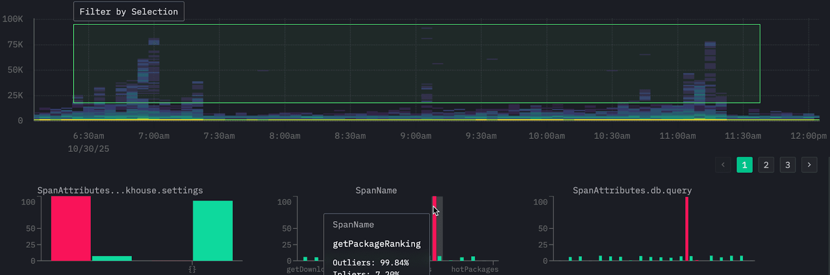Click the hotPackages axis label
The image size is (830, 275).
click(x=474, y=269)
